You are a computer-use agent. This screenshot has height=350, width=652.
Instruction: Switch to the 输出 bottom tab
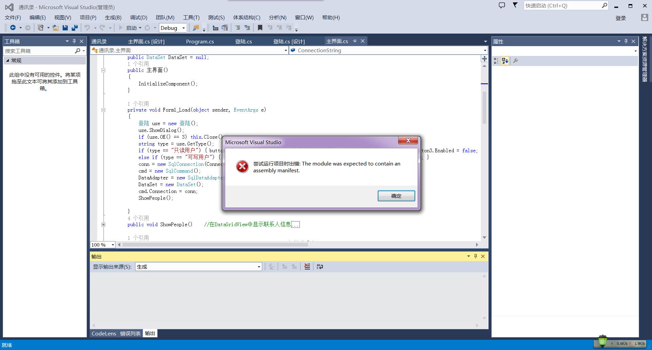[x=150, y=333]
